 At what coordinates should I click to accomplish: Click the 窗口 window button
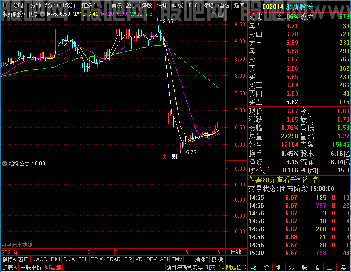point(24,259)
